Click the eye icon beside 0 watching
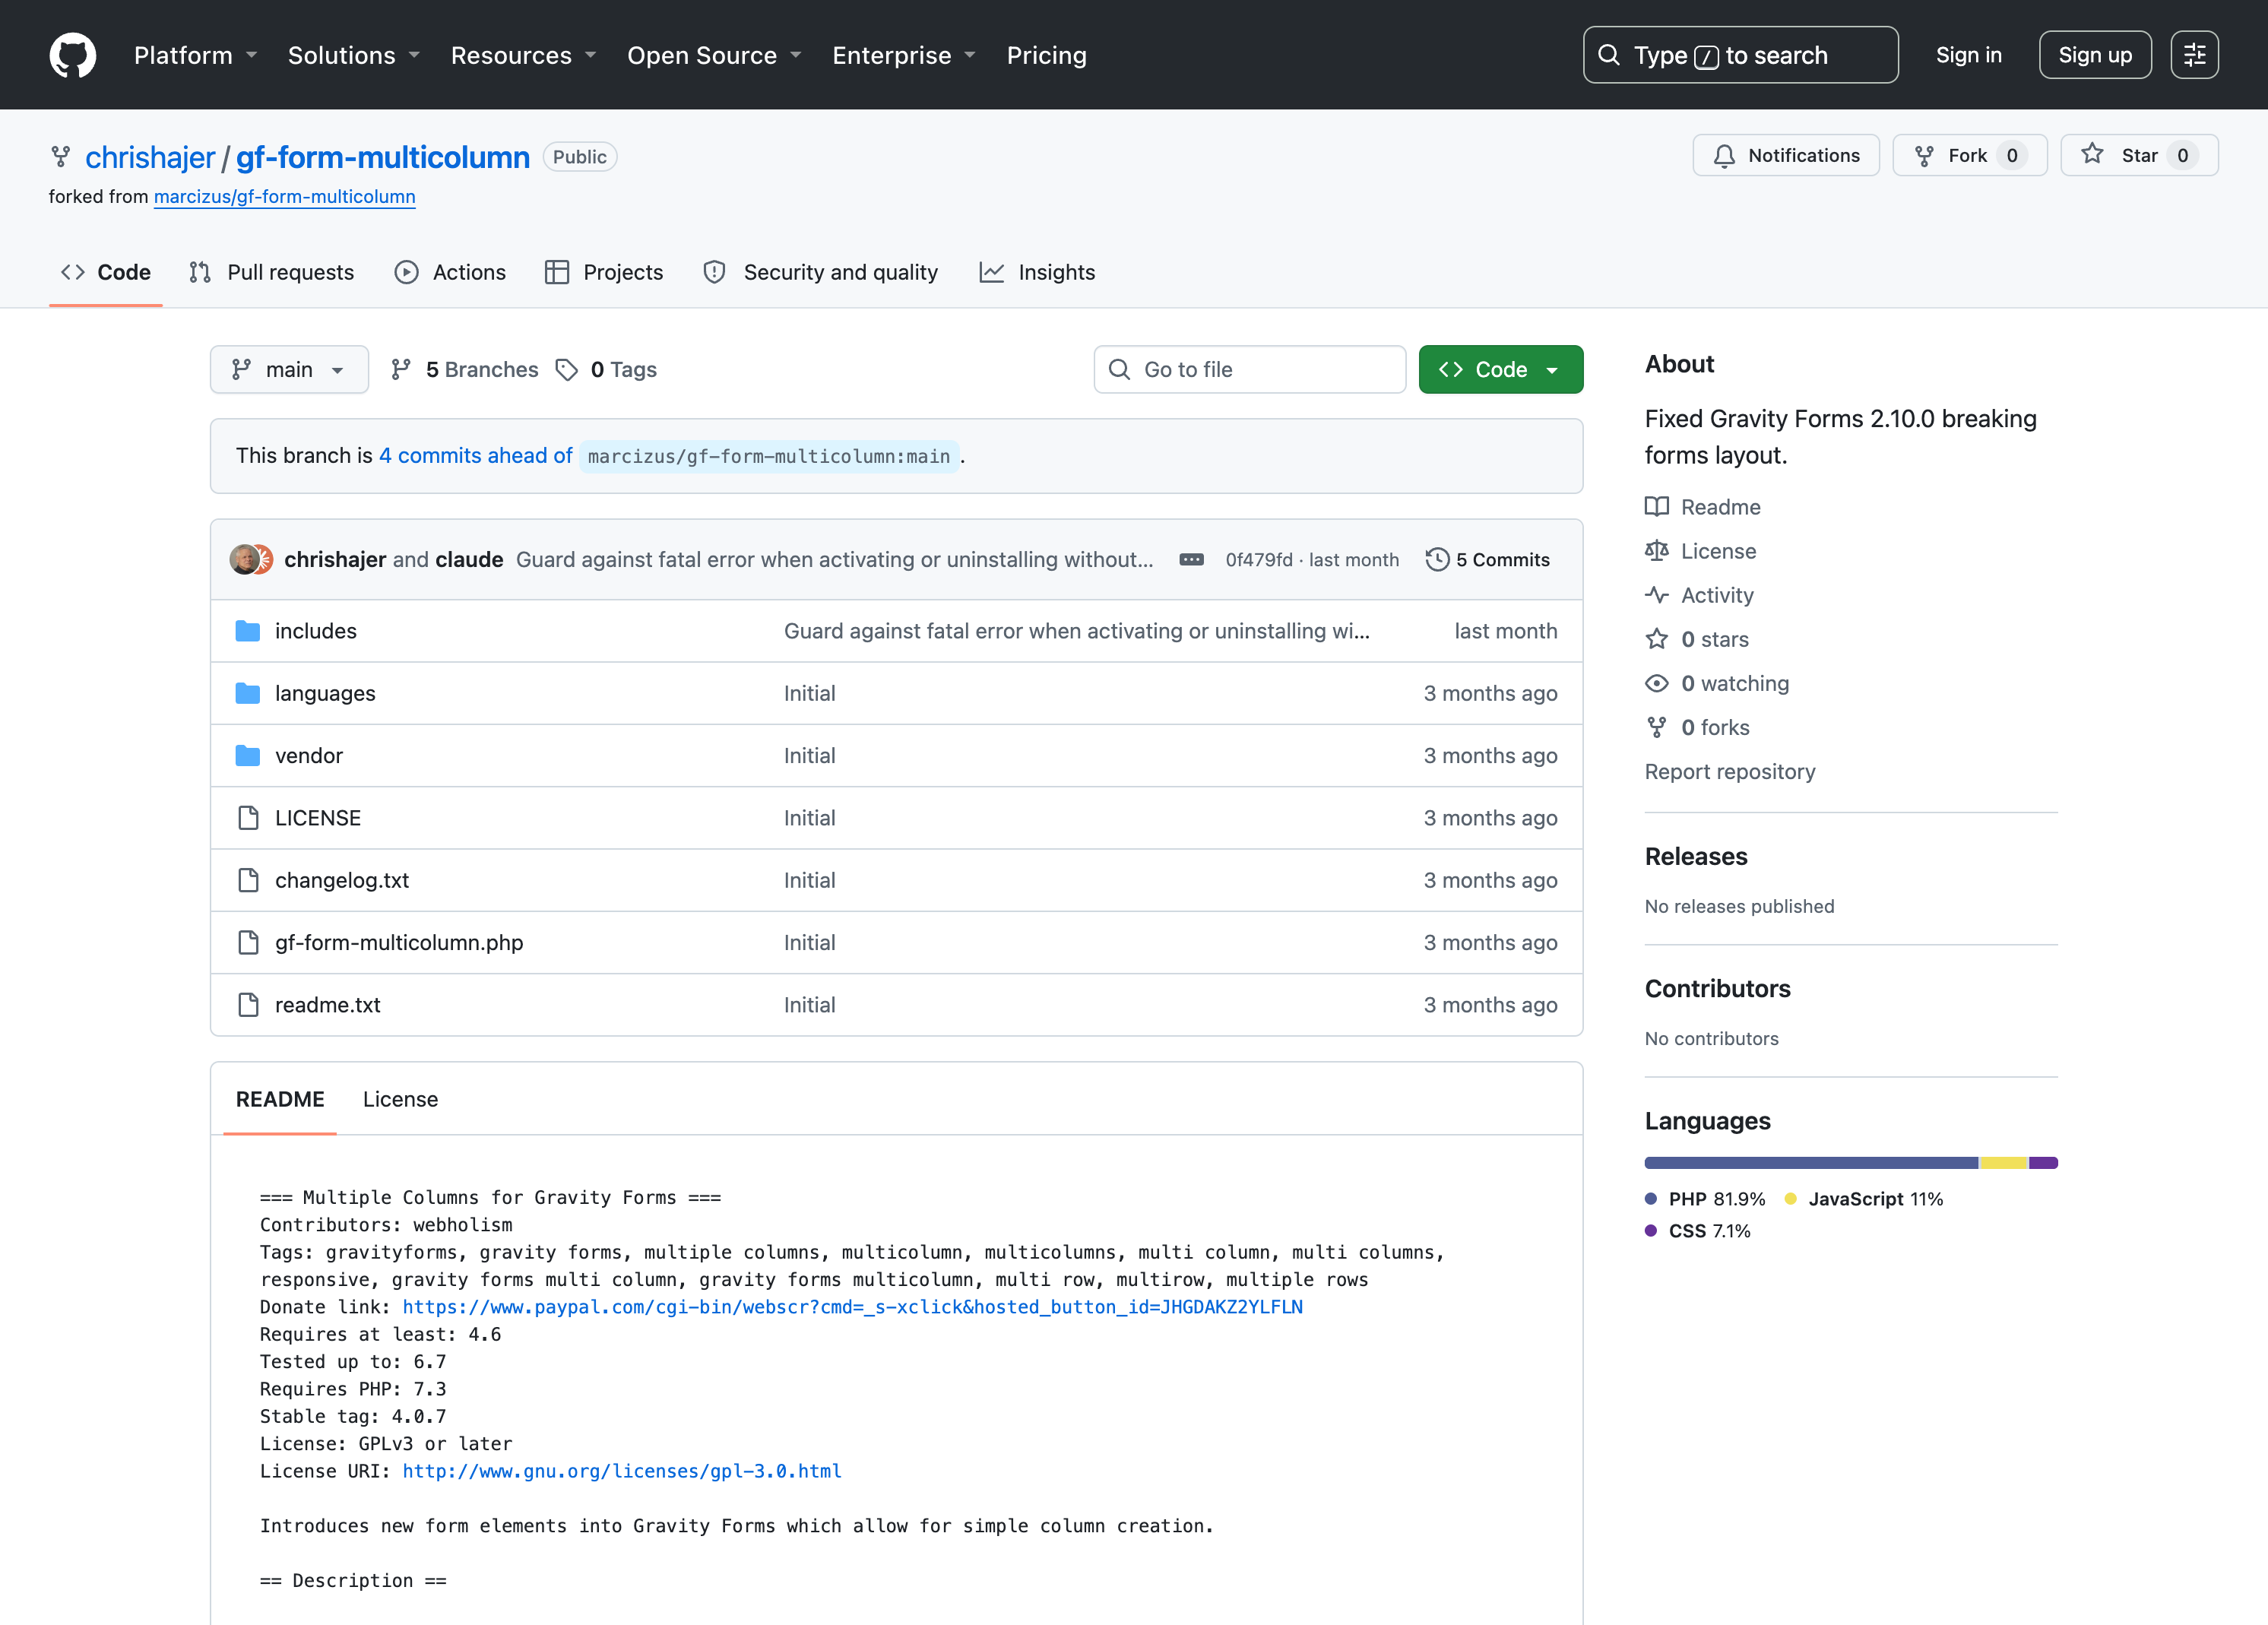 click(1657, 683)
